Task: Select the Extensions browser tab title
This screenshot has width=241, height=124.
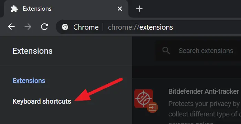Action: pos(37,9)
